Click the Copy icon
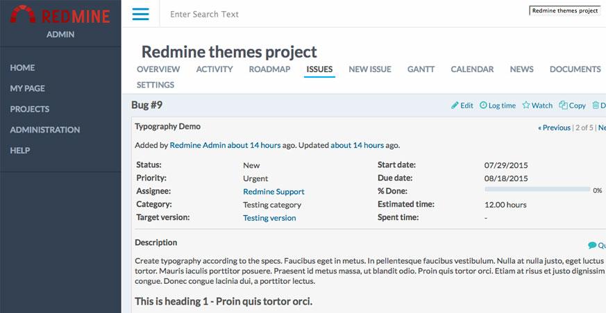 click(x=563, y=105)
